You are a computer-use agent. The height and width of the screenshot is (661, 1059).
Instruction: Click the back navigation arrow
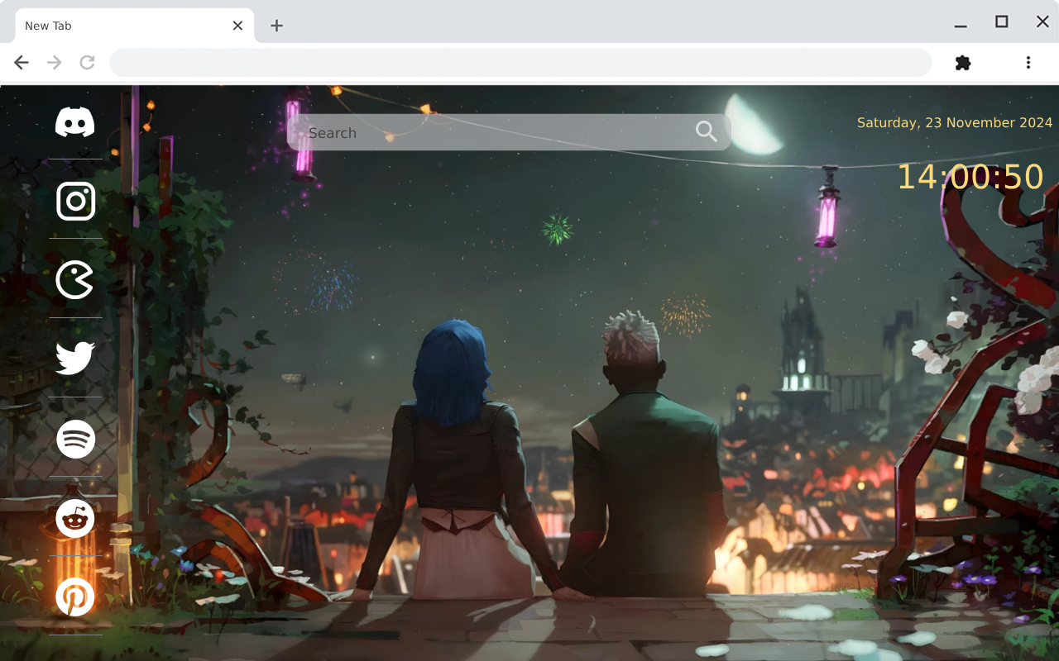[x=21, y=62]
